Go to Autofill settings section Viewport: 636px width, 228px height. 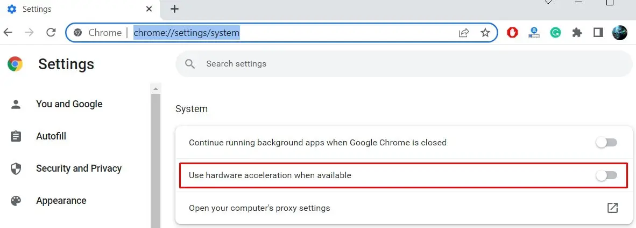(51, 136)
